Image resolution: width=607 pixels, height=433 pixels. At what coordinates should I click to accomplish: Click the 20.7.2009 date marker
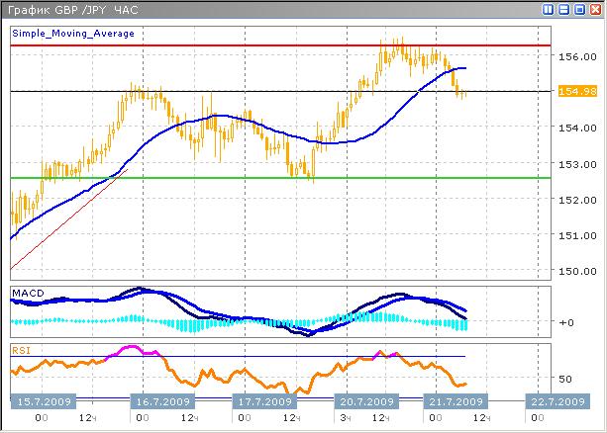pos(365,402)
